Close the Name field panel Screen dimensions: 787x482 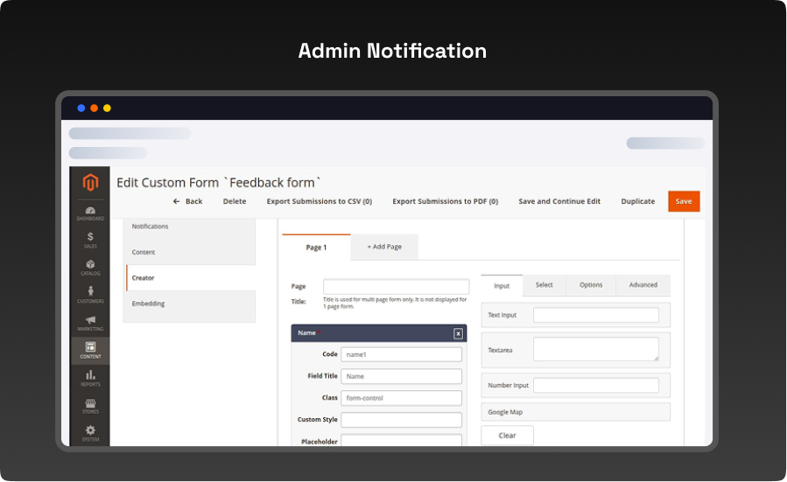458,333
